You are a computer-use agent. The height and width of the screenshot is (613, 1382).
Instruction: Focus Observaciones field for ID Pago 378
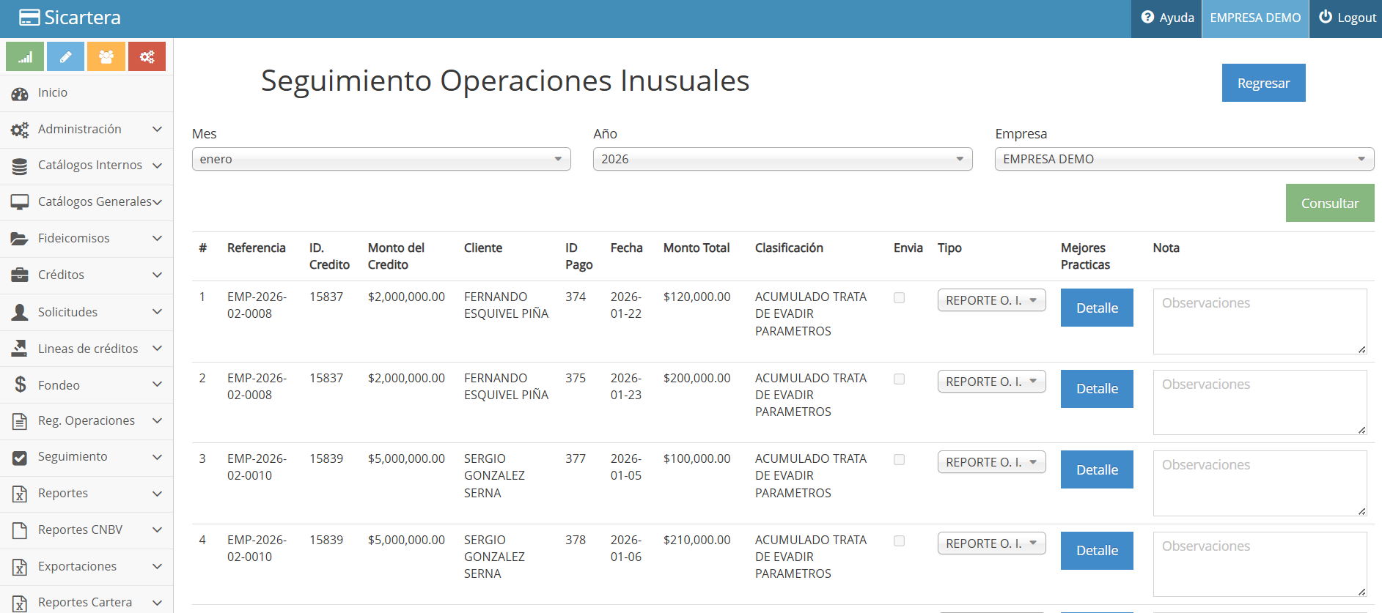tap(1260, 565)
